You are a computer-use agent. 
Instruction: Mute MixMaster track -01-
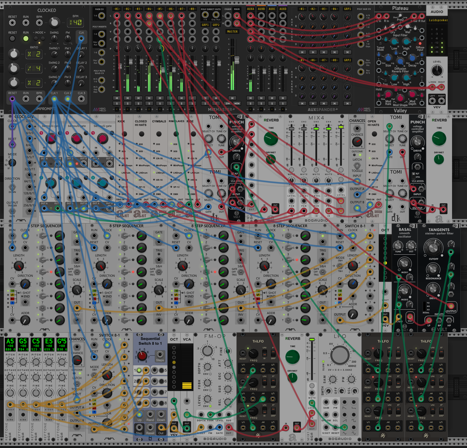click(117, 98)
